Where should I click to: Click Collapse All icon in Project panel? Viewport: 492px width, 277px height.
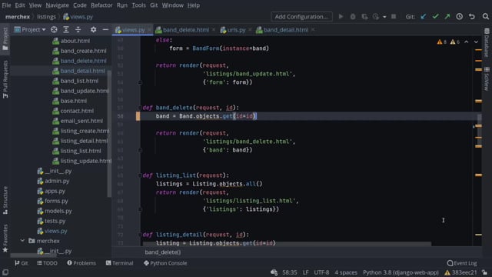click(78, 29)
